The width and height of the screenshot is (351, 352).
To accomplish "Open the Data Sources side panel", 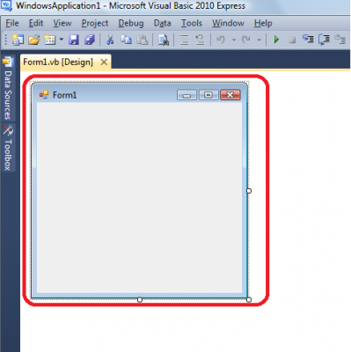I will [8, 88].
